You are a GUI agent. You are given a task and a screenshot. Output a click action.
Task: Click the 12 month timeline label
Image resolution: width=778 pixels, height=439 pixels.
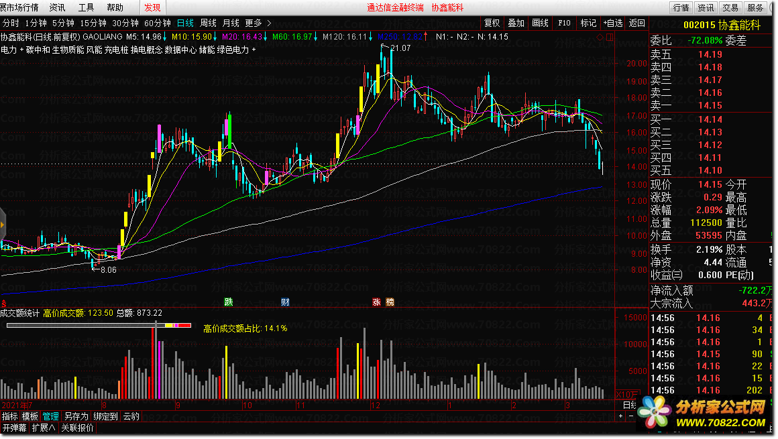(x=376, y=405)
